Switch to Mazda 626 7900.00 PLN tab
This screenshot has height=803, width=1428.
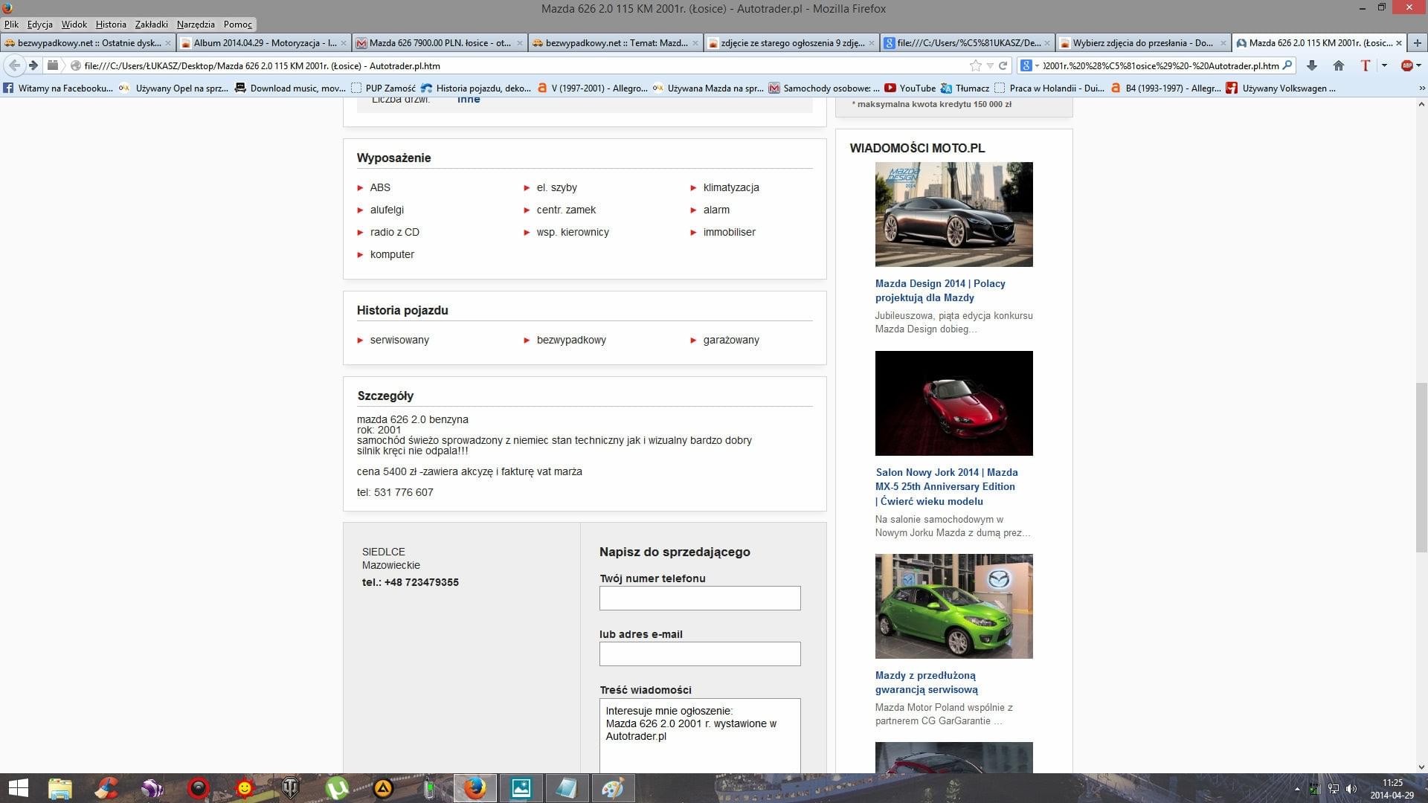pyautogui.click(x=440, y=43)
